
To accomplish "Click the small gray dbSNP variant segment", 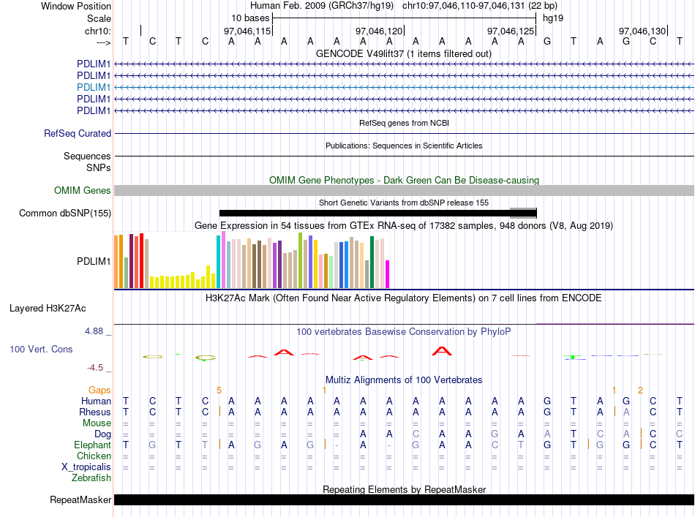I will click(x=523, y=213).
